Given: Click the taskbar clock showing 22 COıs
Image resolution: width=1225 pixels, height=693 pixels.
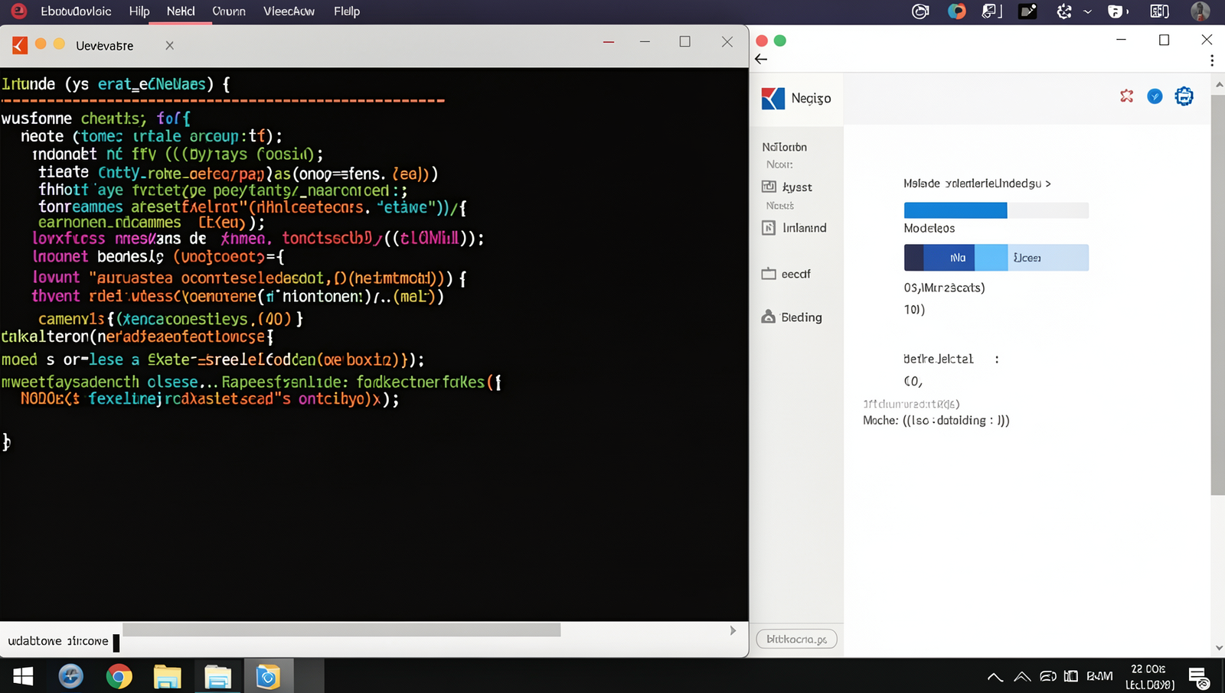Looking at the screenshot, I should click(1149, 677).
